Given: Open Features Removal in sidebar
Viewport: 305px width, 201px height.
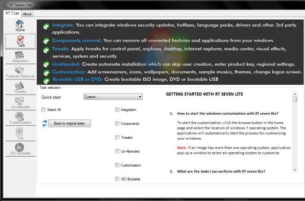Looking at the screenshot, I should 20,72.
